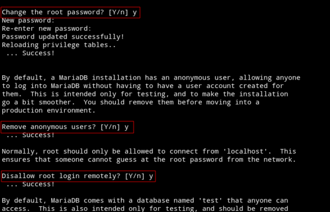Click the line starting 'Normally, root should only'

[x=149, y=152]
